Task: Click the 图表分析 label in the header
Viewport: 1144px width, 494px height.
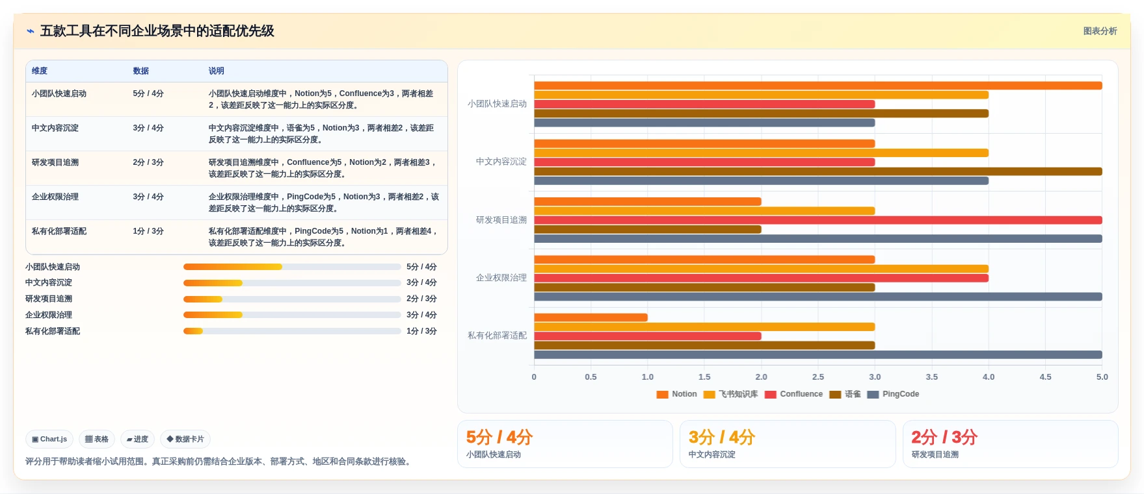Action: [x=1100, y=31]
